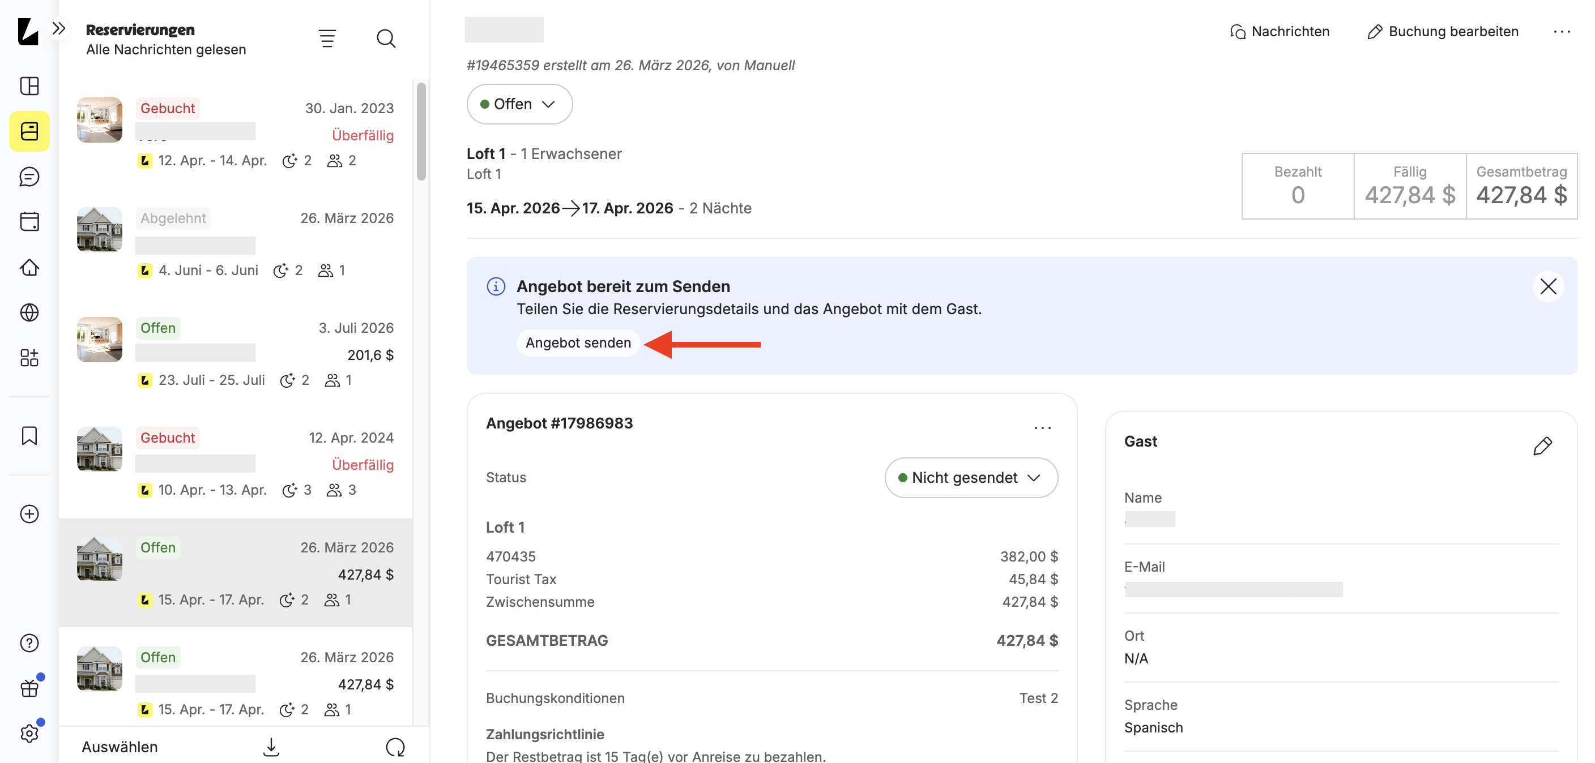The height and width of the screenshot is (763, 1595).
Task: Open the calendar sidebar icon
Action: (29, 221)
